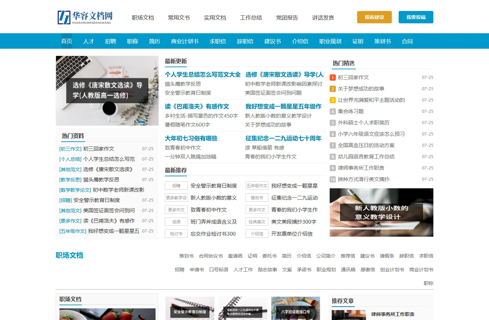Open 开发票单位介绍信 recommendation
This screenshot has height=320, width=489.
click(x=292, y=234)
